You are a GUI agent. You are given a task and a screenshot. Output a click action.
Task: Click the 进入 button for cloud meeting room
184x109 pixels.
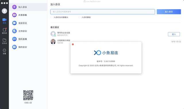click(174, 34)
